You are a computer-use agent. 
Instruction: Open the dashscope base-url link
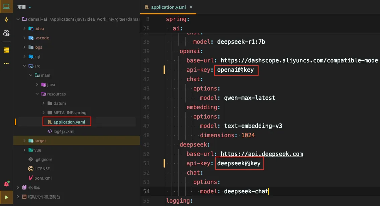299,60
